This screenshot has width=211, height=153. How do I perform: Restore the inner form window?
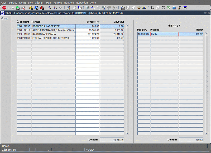tap(205, 13)
